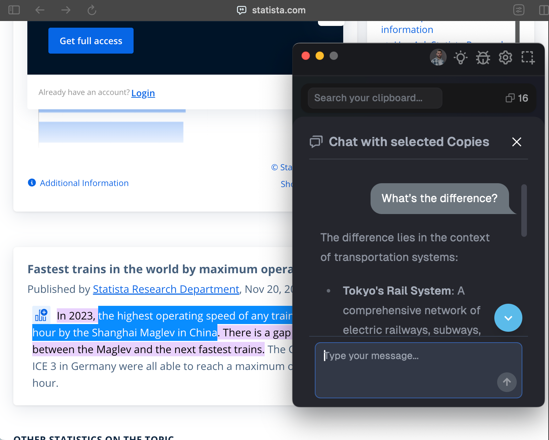
Task: Click the scroll-to-bottom chevron button
Action: [508, 318]
